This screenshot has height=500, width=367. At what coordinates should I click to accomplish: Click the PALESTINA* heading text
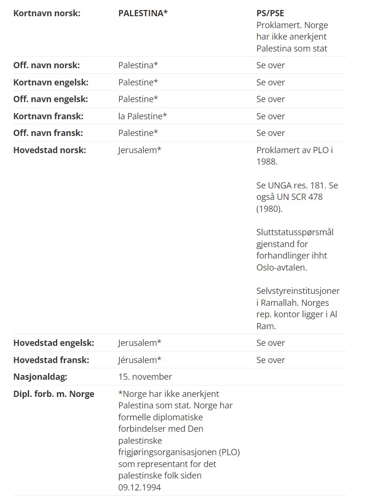pos(143,13)
